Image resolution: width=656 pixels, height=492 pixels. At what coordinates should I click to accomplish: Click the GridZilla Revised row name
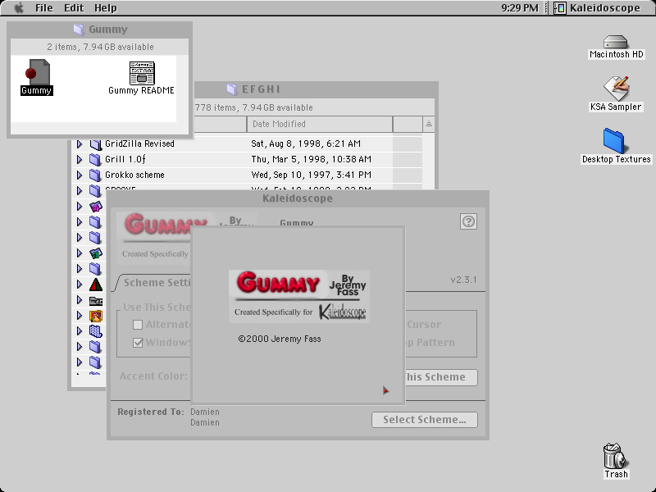[x=139, y=144]
